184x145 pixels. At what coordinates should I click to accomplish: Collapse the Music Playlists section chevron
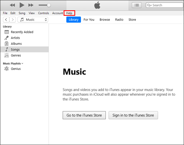[22, 64]
